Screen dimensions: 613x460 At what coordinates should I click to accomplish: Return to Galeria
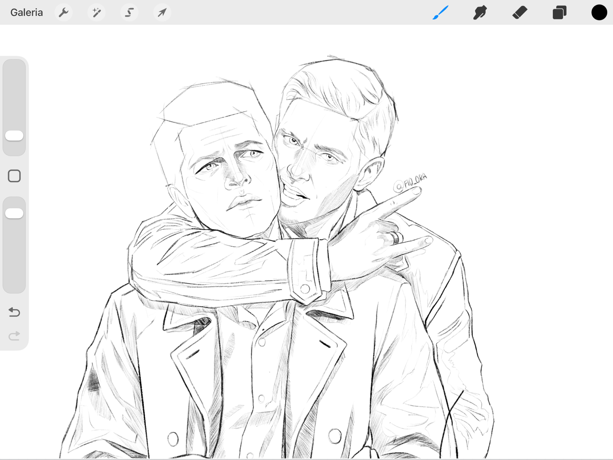tap(27, 13)
